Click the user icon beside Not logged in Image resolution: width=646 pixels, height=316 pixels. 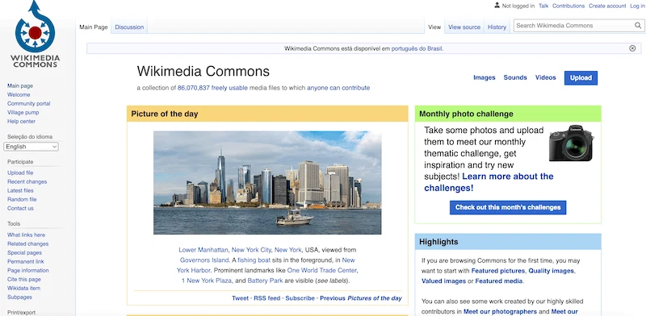click(497, 6)
